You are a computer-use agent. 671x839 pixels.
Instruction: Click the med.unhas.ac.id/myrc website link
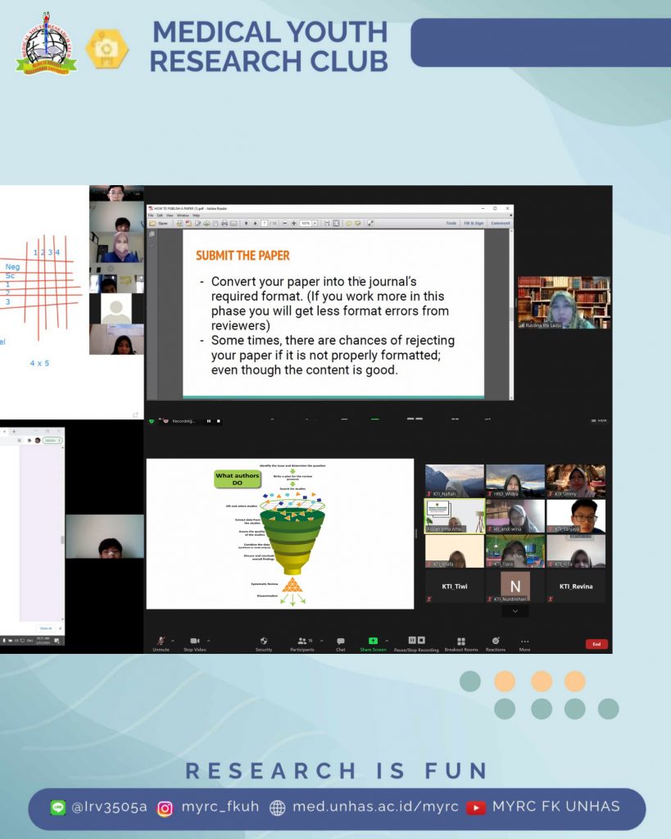tap(375, 807)
